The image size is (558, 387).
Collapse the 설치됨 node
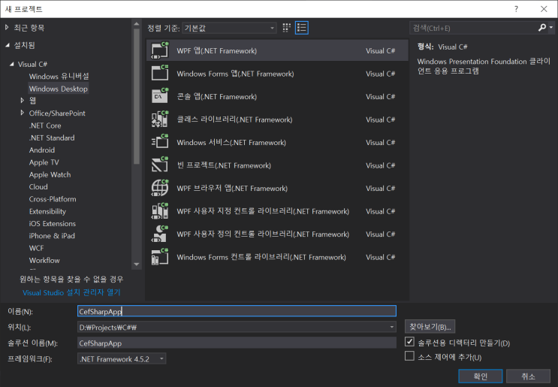[x=7, y=45]
